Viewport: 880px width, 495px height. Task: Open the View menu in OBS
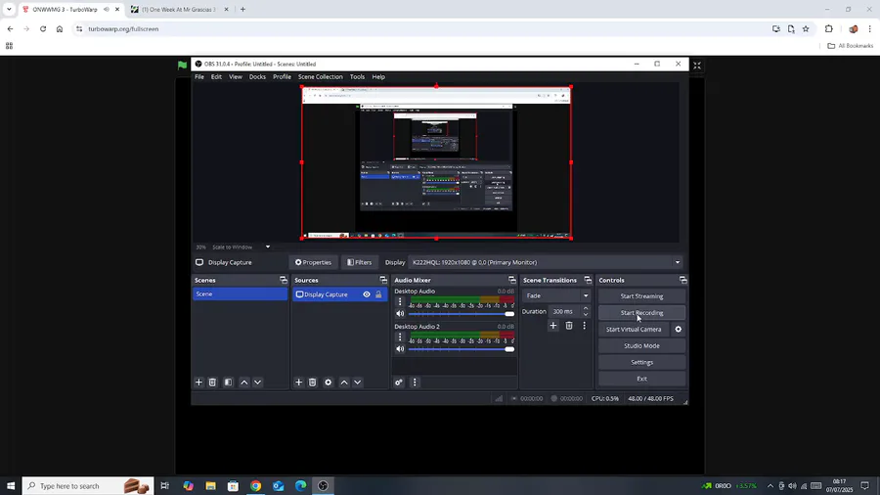(x=235, y=77)
